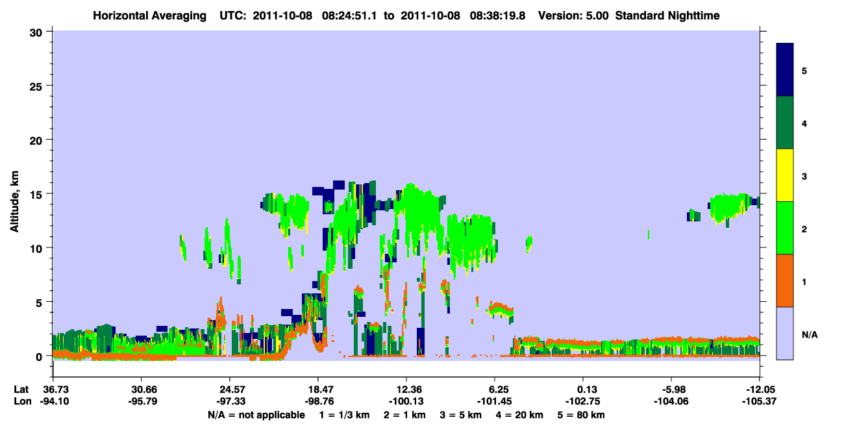This screenshot has width=844, height=433.
Task: Click the start time '08:24:51.1'
Action: coord(351,15)
